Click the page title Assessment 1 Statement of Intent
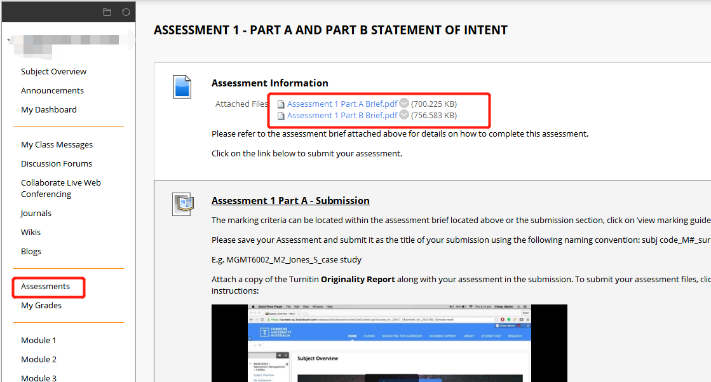 click(330, 30)
